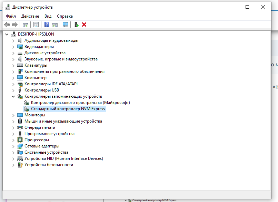The image size is (278, 202).
Task: Open the Файл menu
Action: pyautogui.click(x=11, y=16)
